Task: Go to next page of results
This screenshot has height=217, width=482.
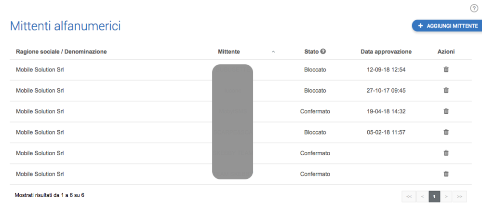Action: click(x=447, y=197)
